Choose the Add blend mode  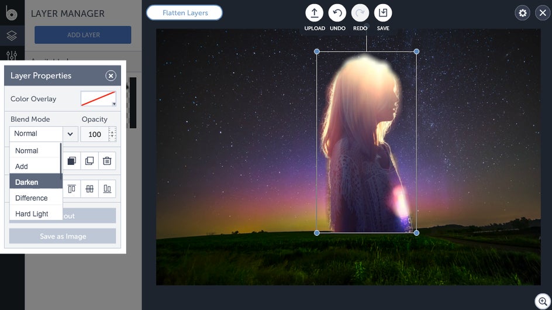tap(35, 166)
